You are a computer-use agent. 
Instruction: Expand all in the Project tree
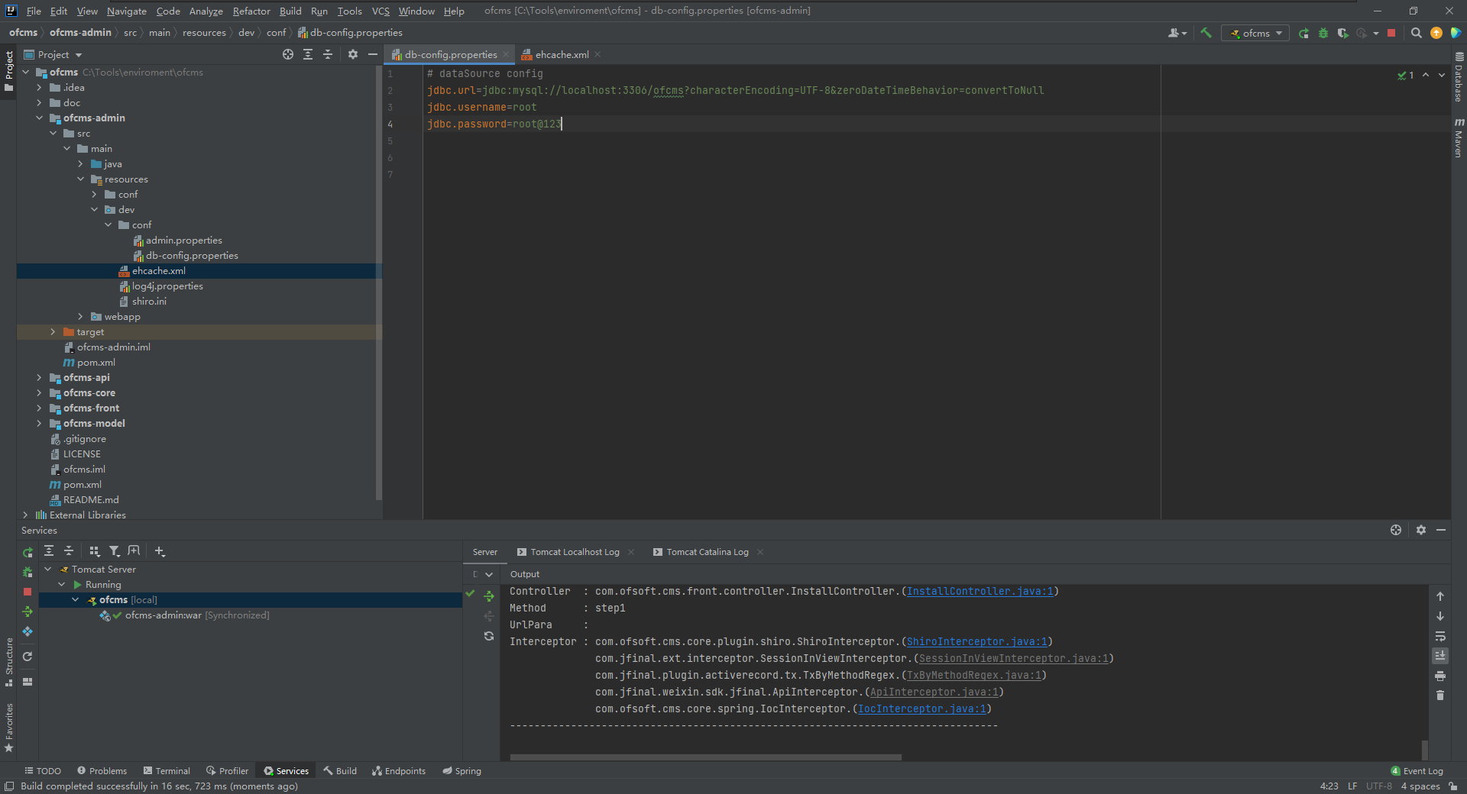coord(308,54)
